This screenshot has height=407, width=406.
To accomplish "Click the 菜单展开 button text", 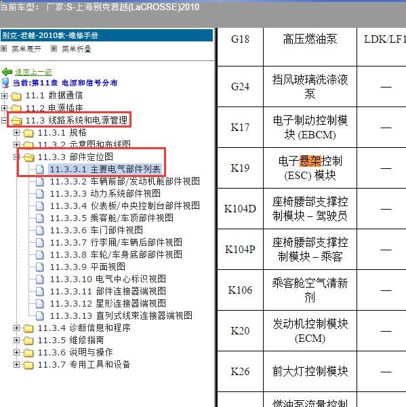I will pyautogui.click(x=26, y=49).
